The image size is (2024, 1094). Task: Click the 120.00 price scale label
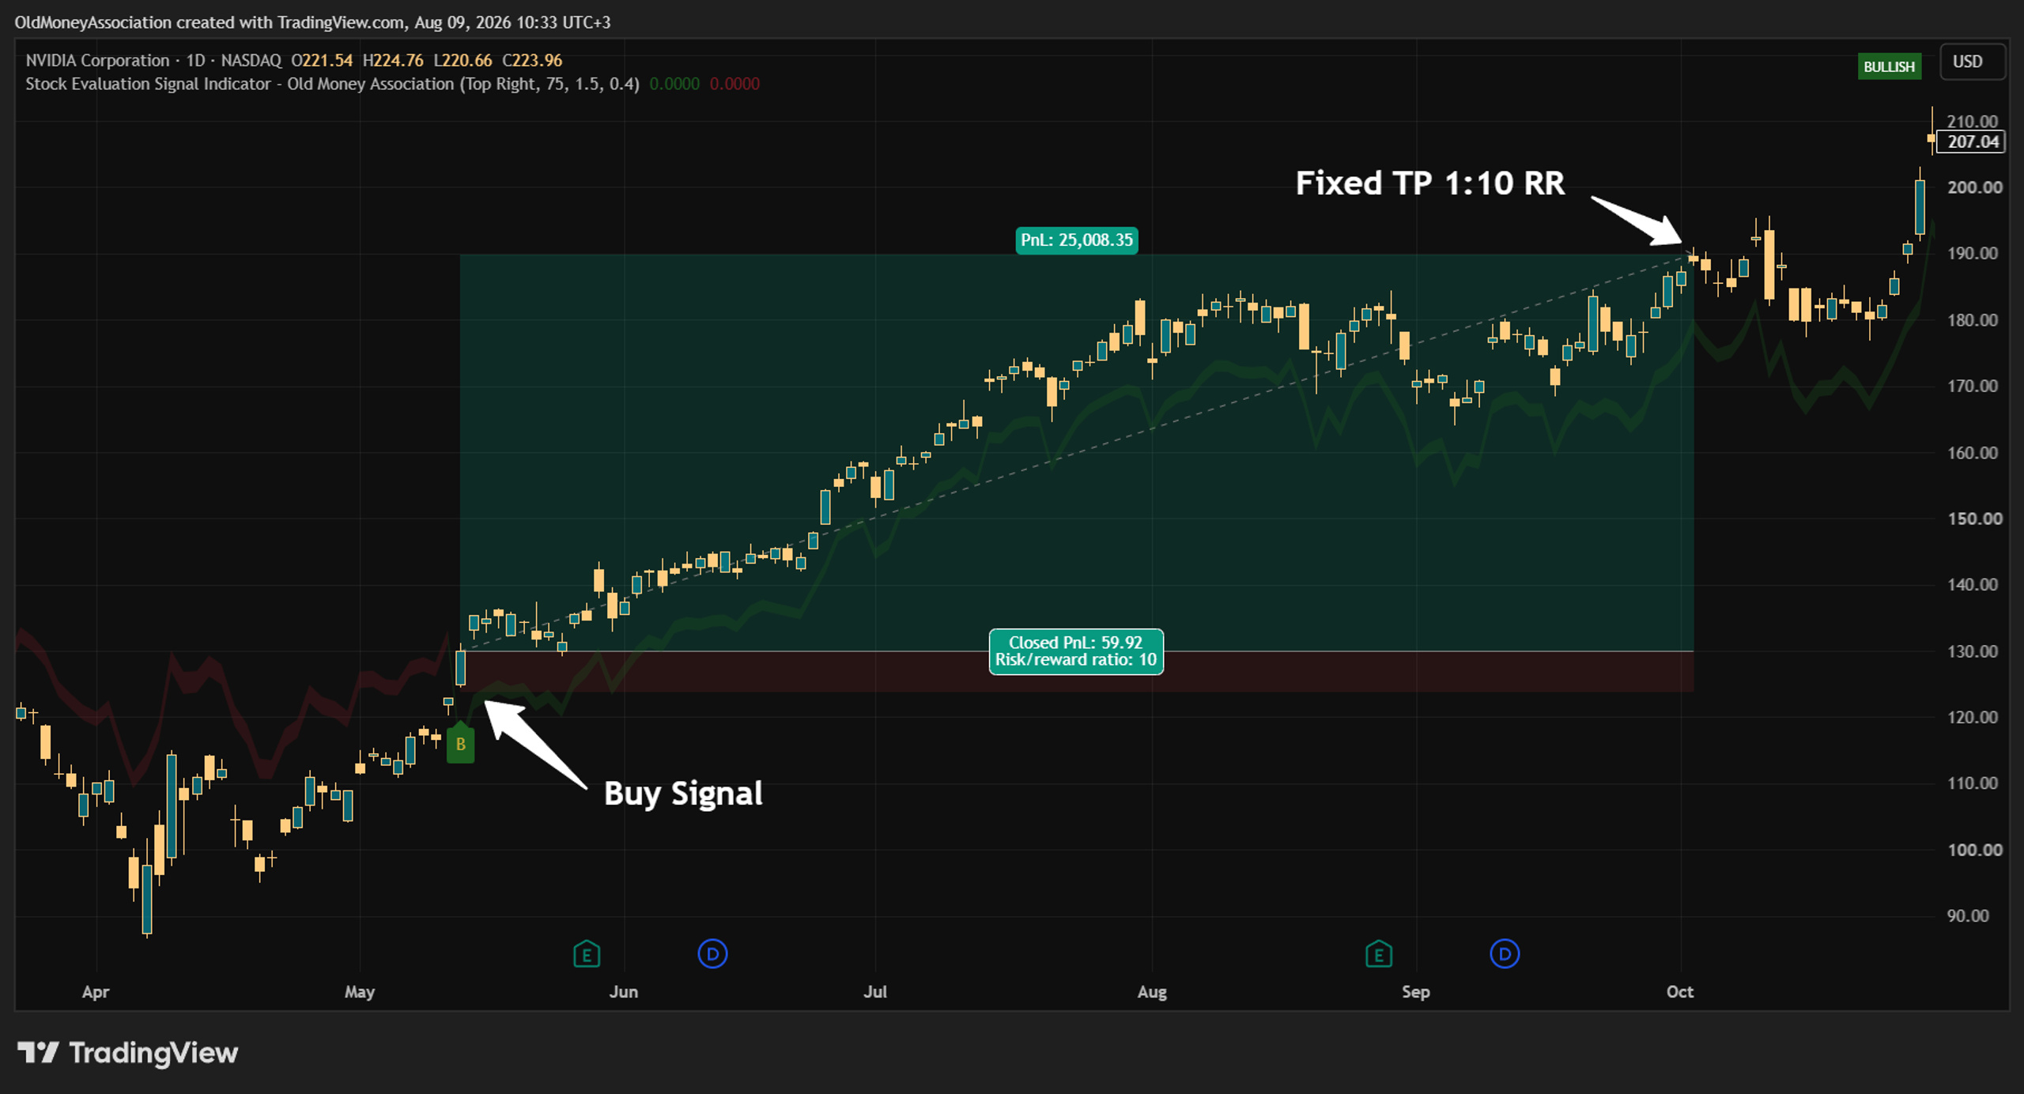click(x=1972, y=718)
